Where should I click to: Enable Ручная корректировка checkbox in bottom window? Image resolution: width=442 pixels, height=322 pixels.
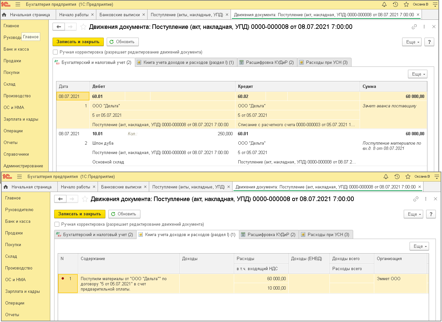(x=57, y=224)
